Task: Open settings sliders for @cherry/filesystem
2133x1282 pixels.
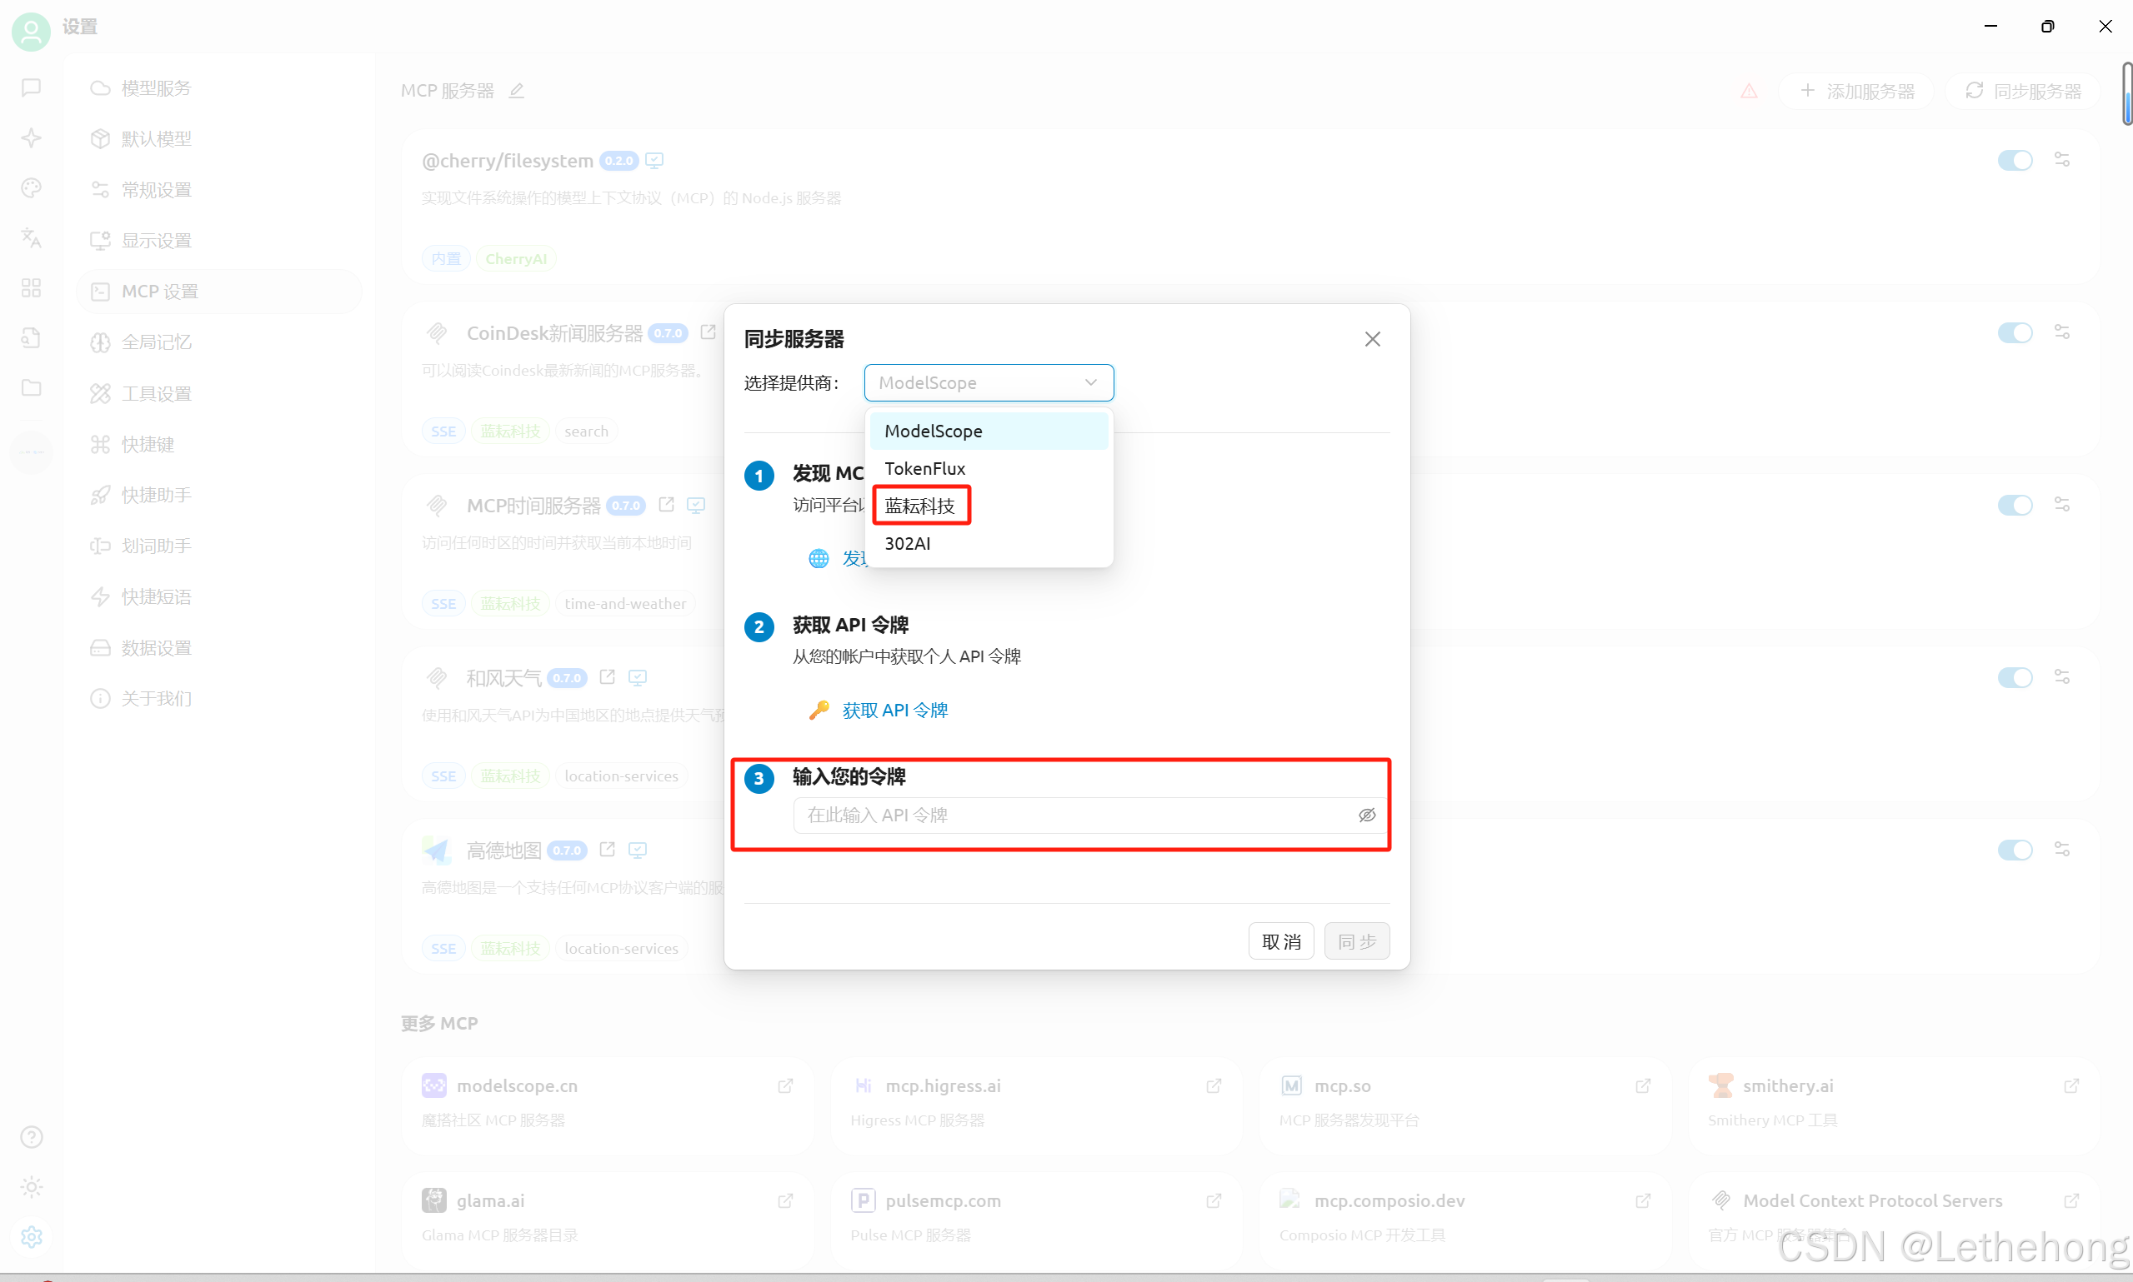Action: [2061, 160]
